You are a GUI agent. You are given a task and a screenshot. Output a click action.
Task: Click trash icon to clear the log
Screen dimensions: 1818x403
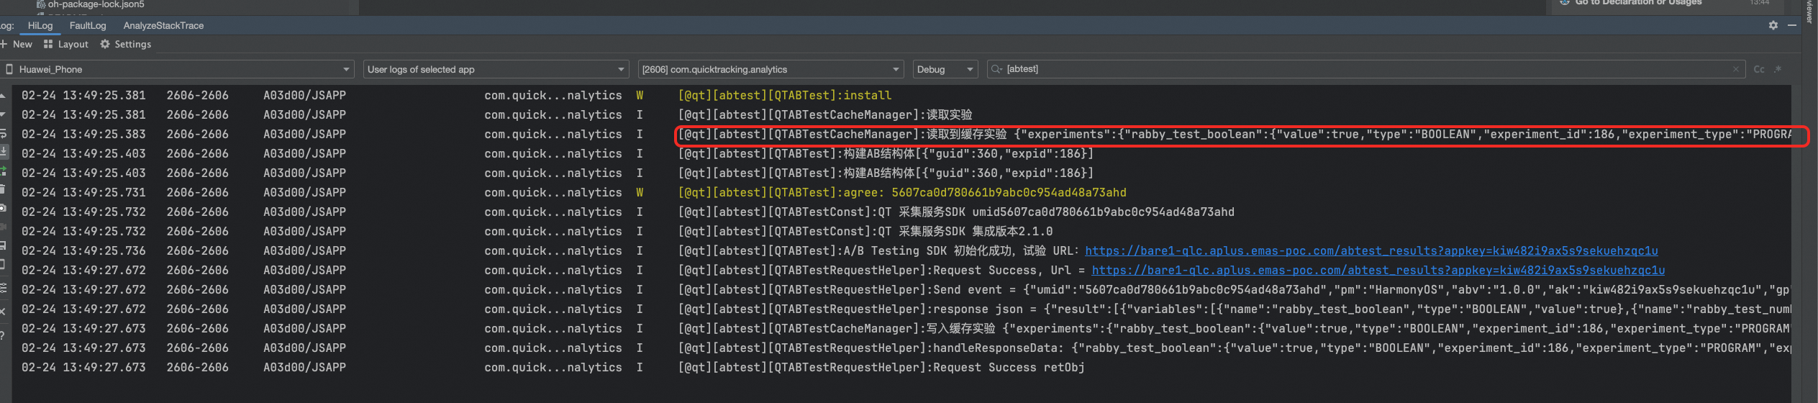[x=3, y=189]
